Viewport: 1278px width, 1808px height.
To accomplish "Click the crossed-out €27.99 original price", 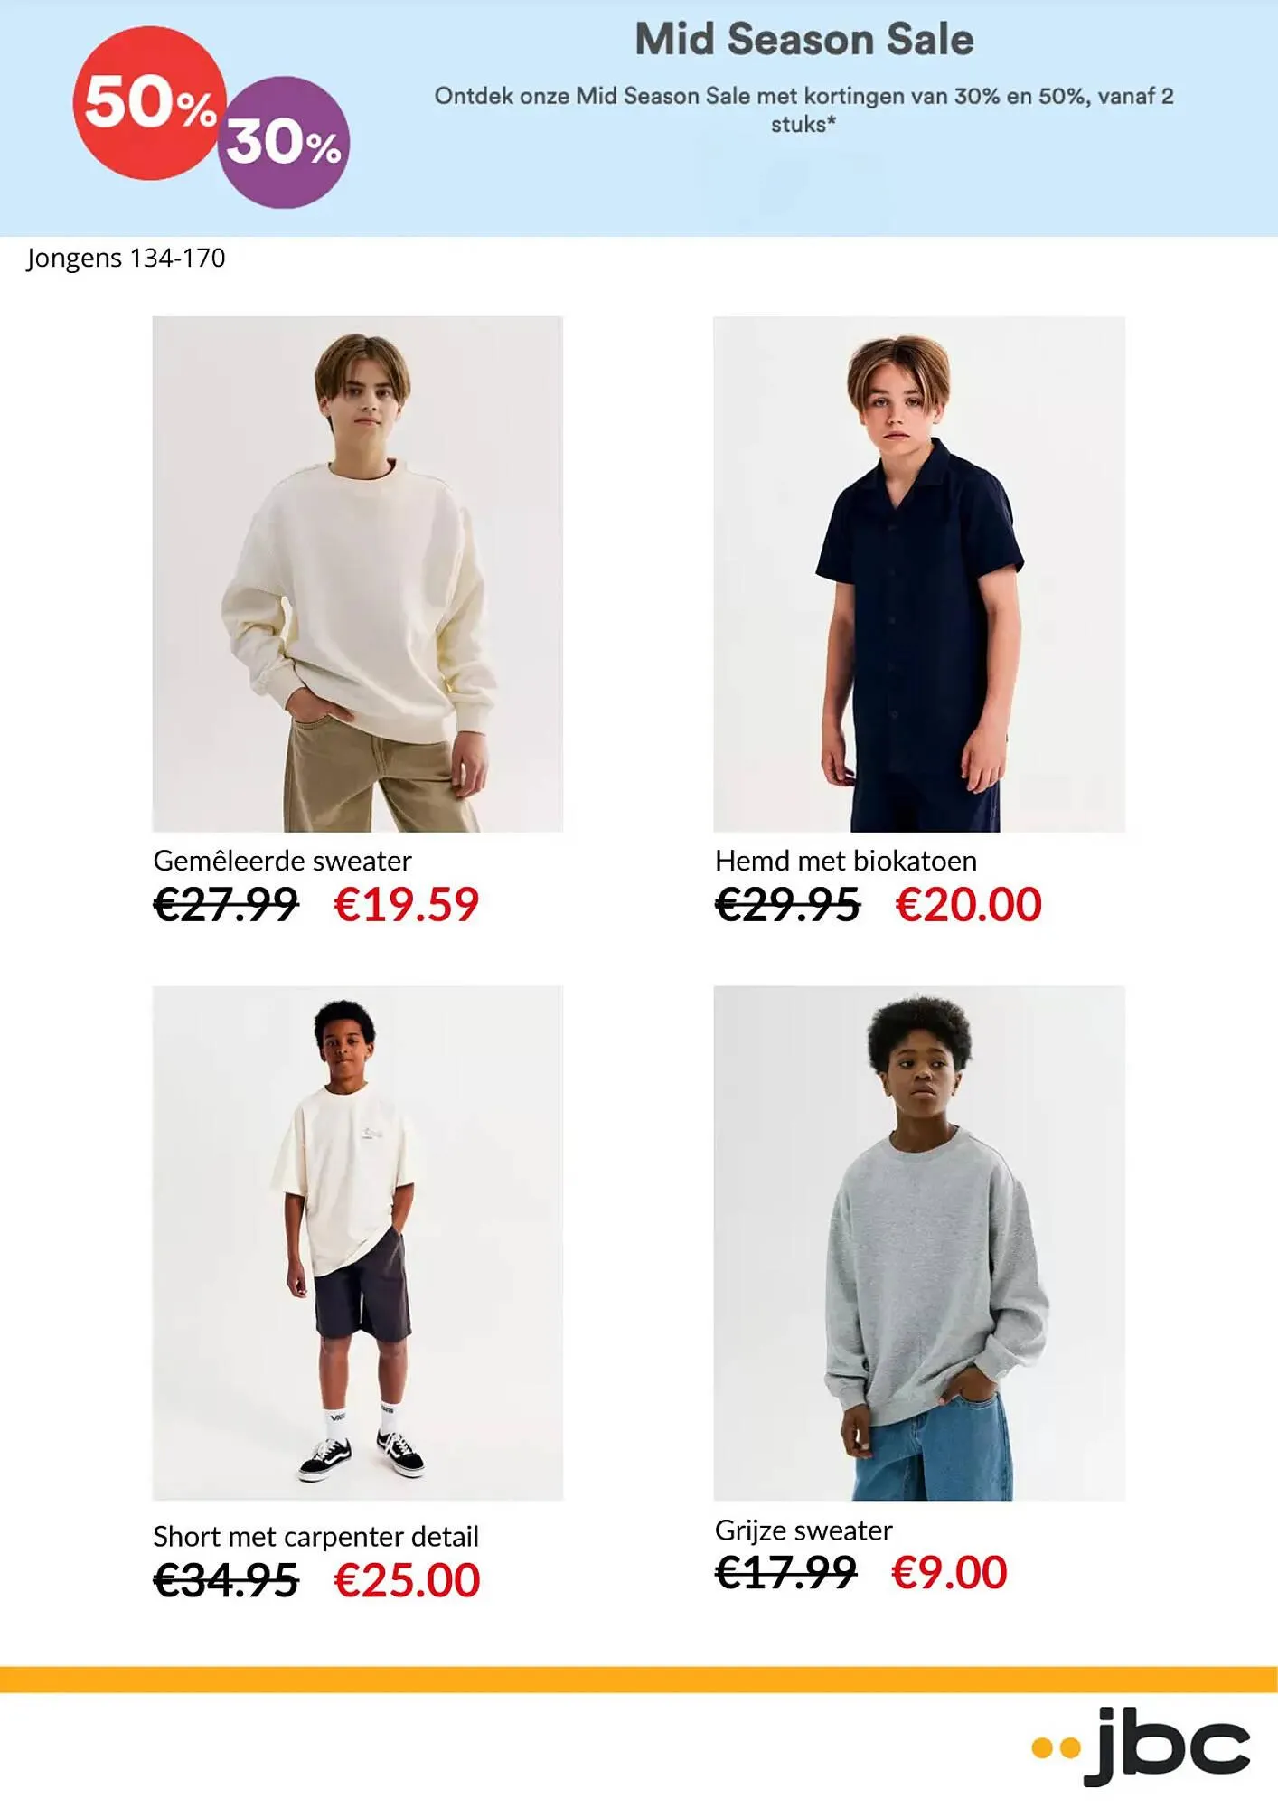I will (x=226, y=905).
